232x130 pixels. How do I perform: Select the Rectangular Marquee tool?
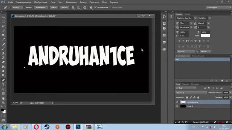[x=3, y=22]
